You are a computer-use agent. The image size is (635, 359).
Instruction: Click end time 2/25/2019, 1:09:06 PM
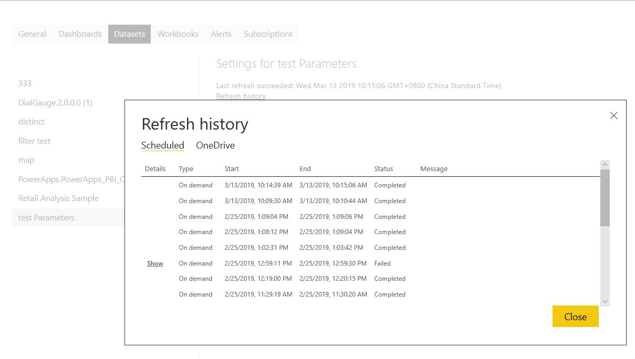point(331,216)
